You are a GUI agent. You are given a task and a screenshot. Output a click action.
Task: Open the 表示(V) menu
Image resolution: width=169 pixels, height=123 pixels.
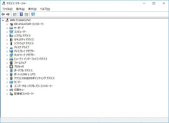[x=32, y=9]
